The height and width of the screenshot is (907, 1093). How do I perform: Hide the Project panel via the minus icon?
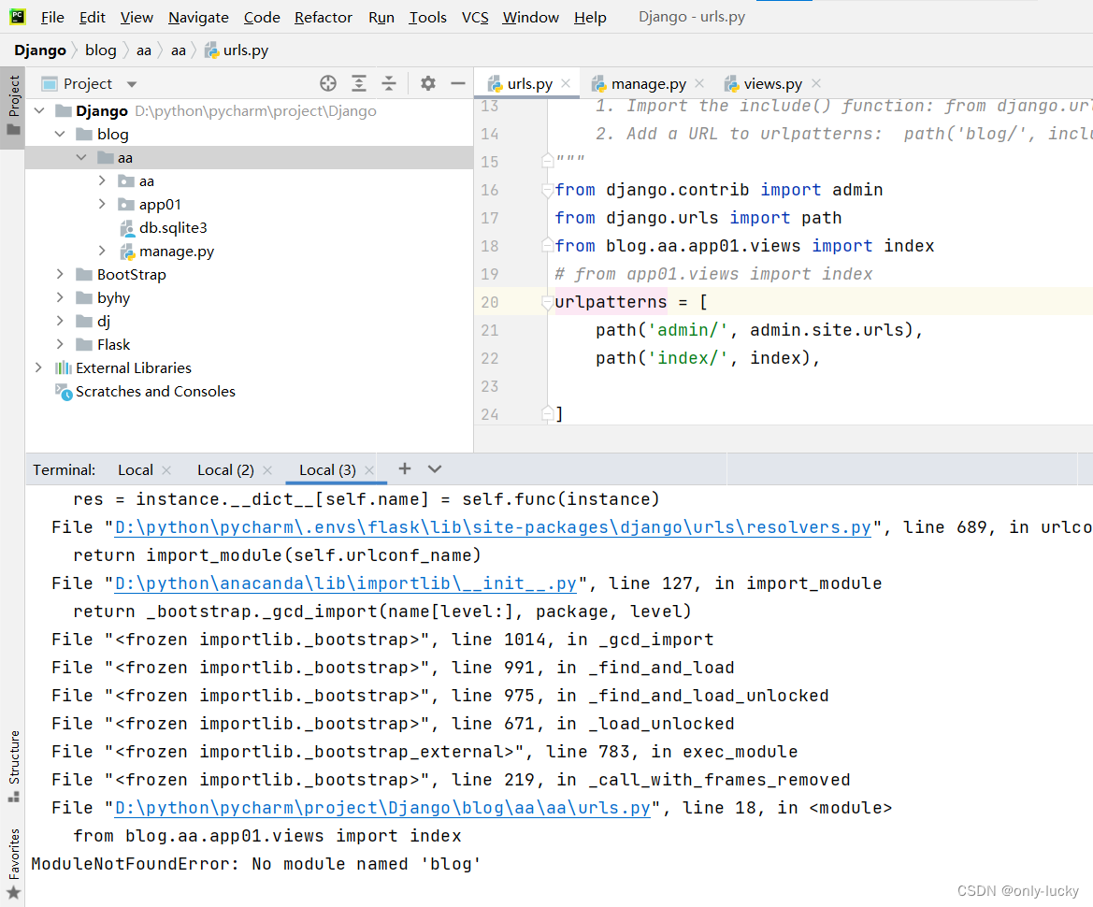click(457, 83)
